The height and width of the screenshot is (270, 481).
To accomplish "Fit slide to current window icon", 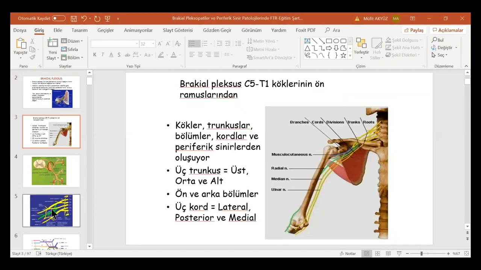I will point(467,253).
